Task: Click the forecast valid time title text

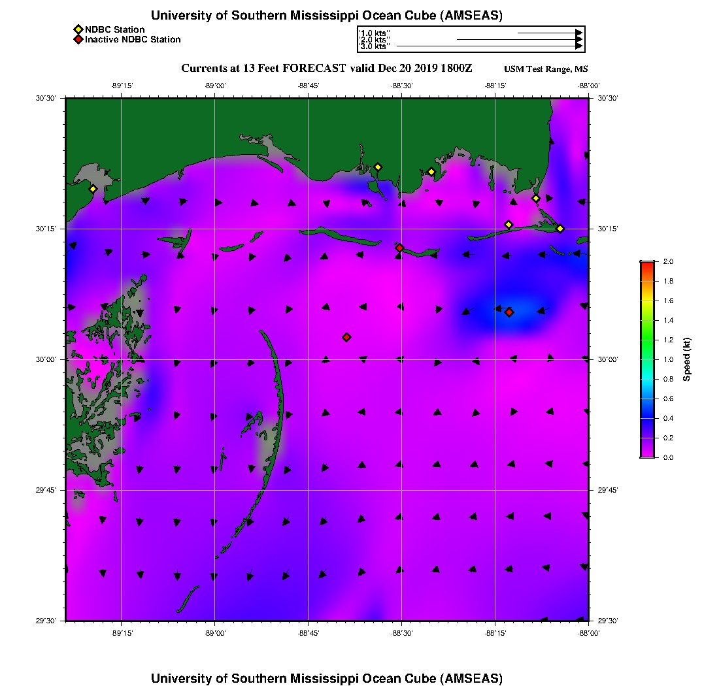Action: 326,69
